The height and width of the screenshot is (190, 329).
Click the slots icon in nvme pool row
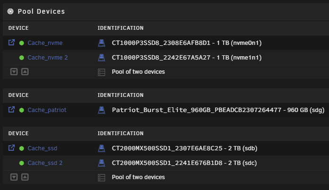coord(102,72)
